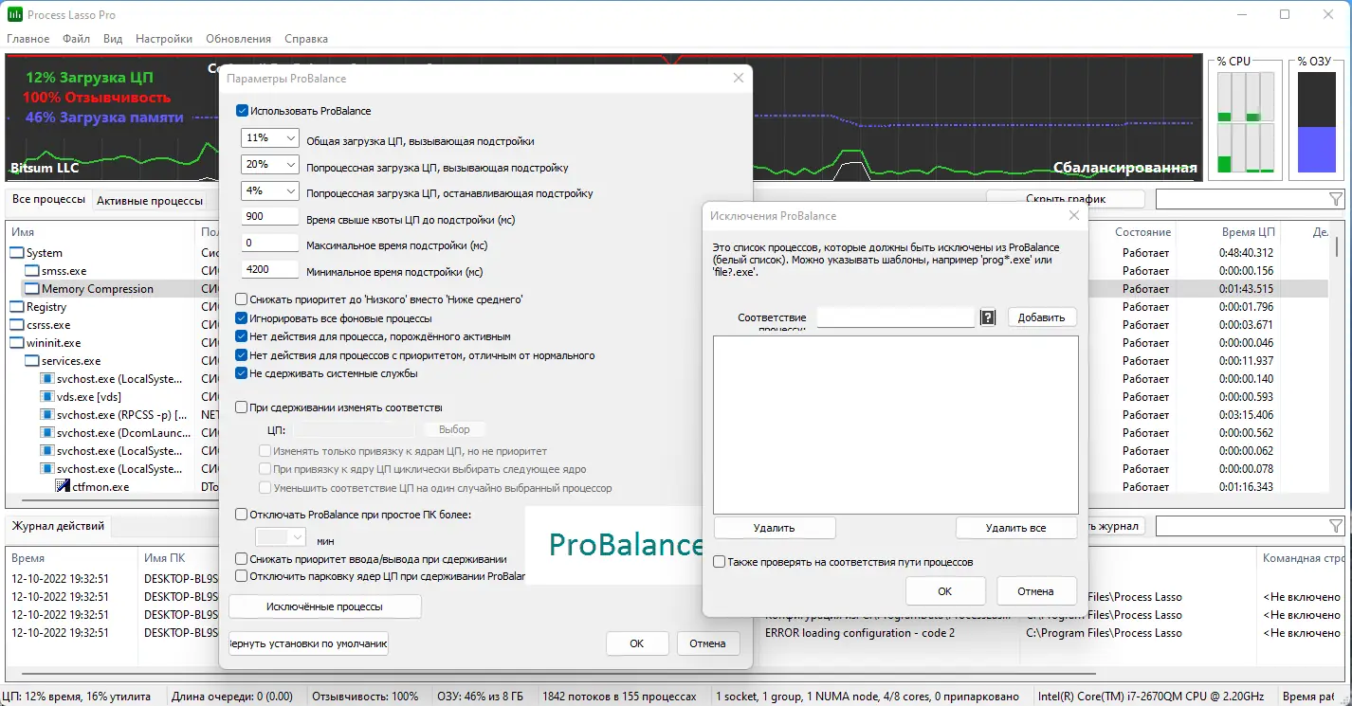Screen dimensions: 1352x706
Task: Open the Настройки menu
Action: point(164,39)
